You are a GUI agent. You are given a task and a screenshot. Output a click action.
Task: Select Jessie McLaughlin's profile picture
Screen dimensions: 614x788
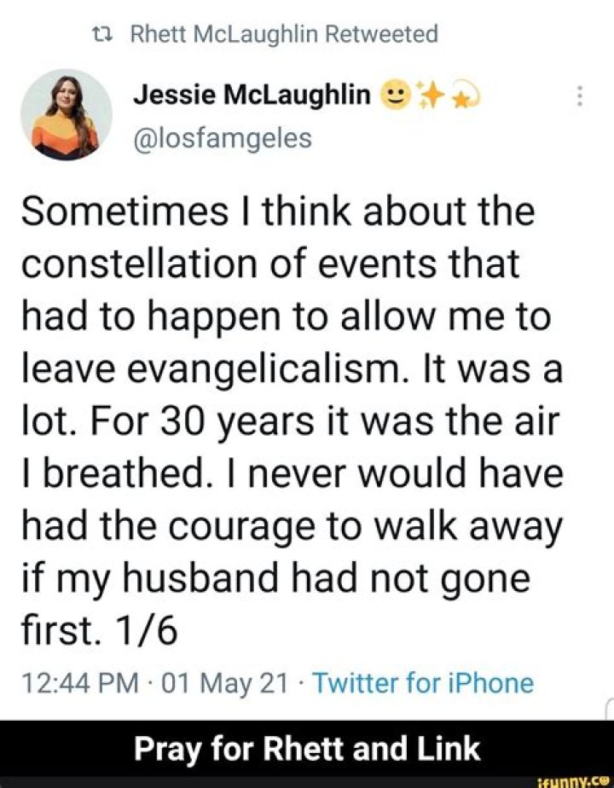click(65, 113)
